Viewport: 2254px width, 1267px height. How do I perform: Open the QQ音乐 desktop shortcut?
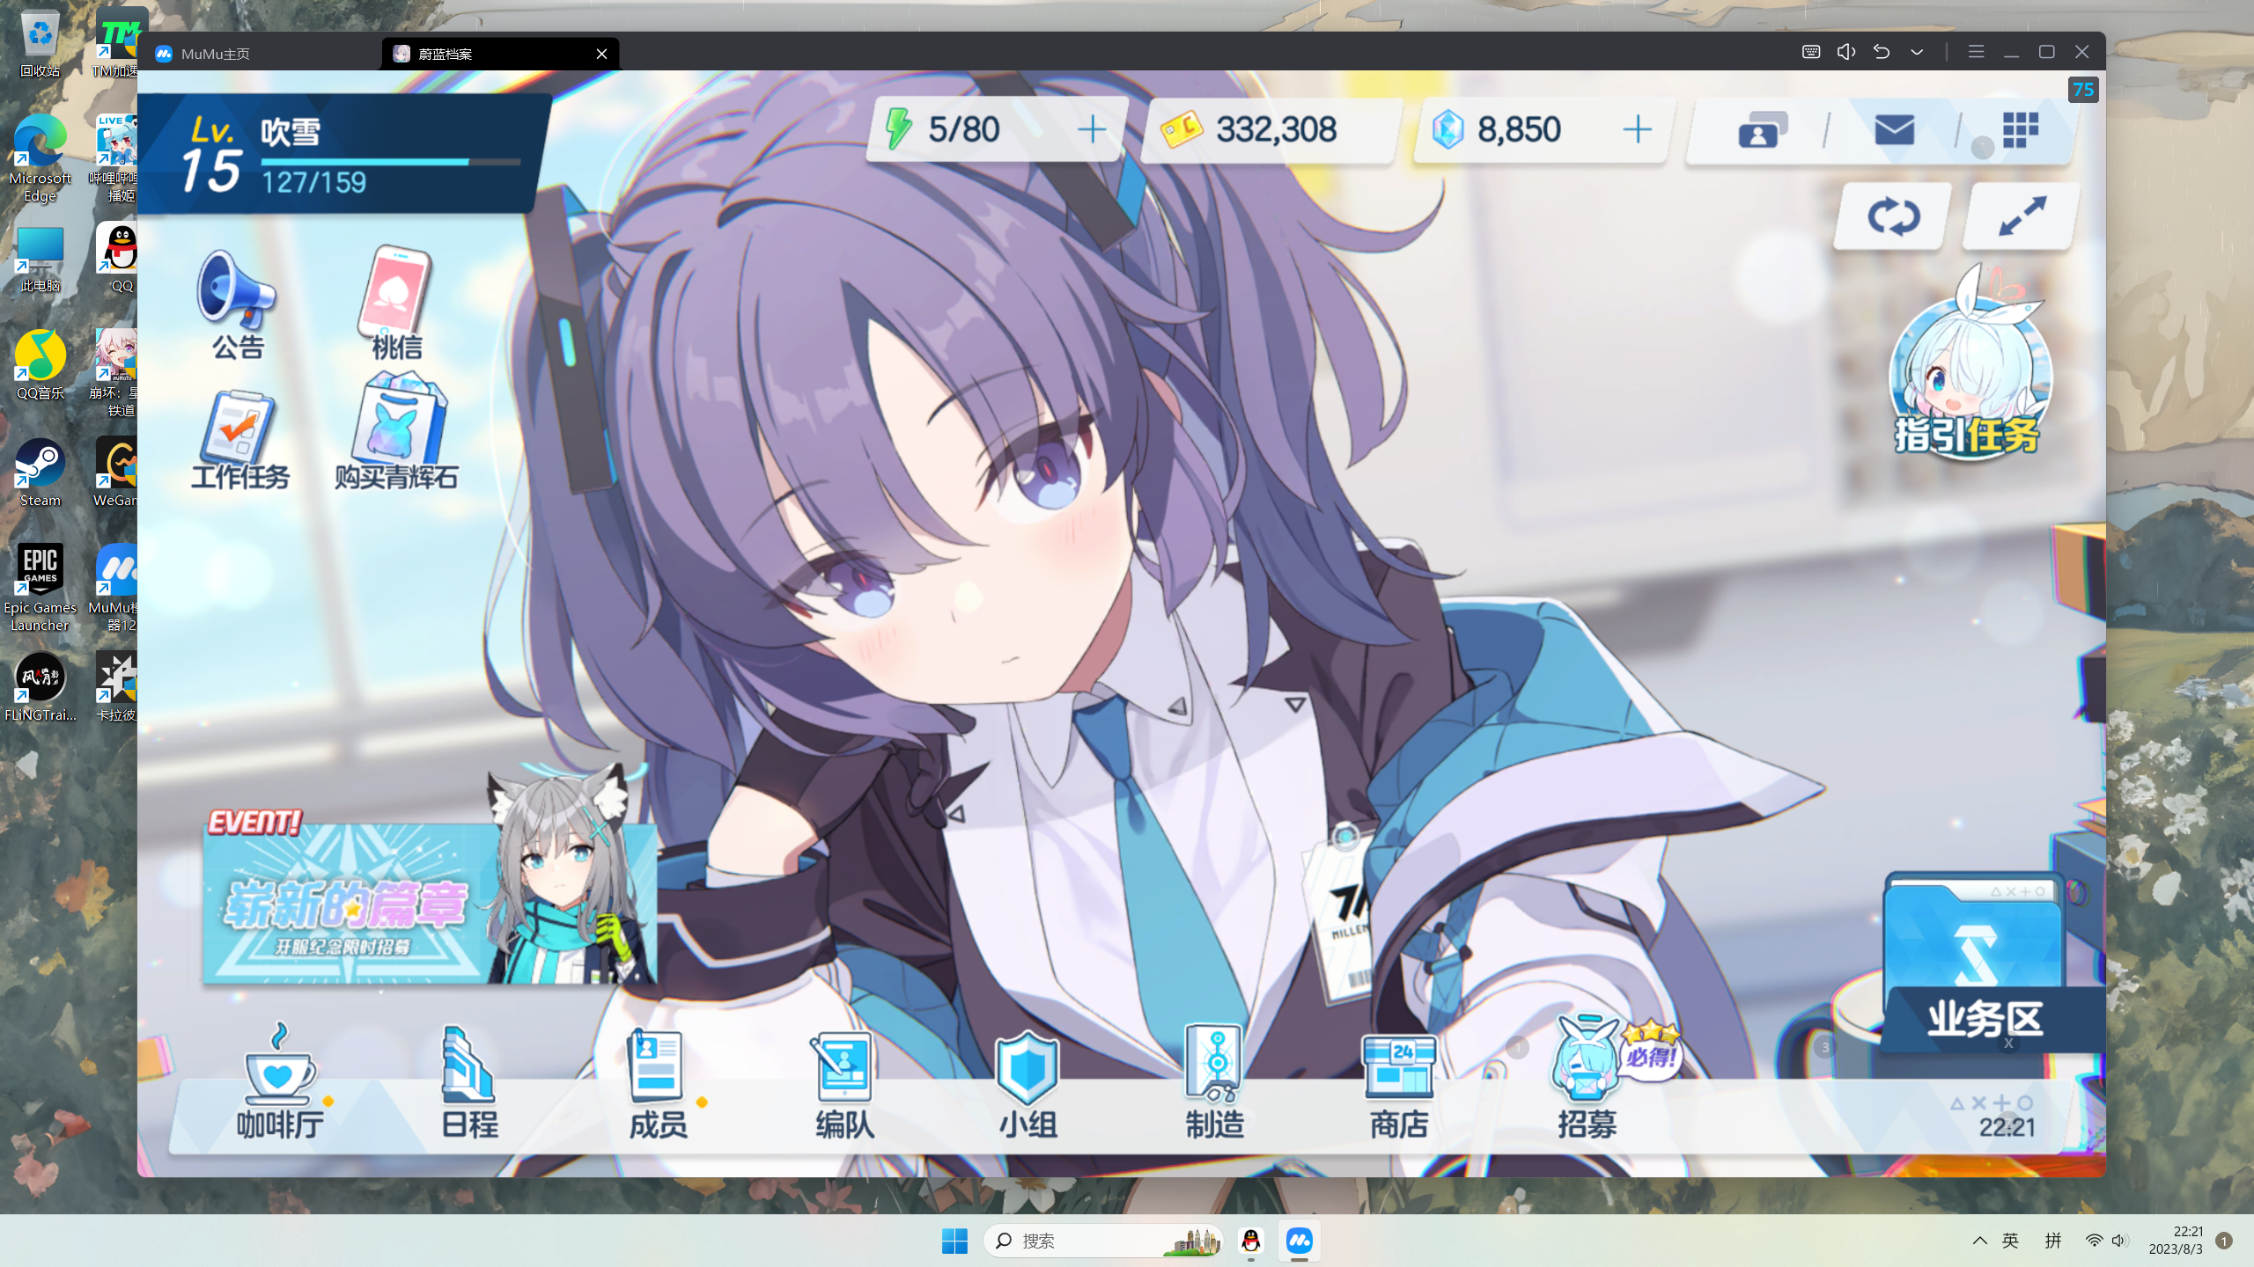coord(41,366)
